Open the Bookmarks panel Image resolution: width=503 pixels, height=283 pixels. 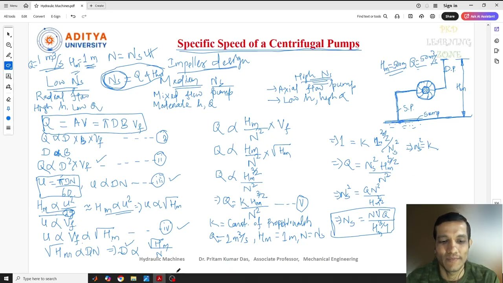click(497, 51)
